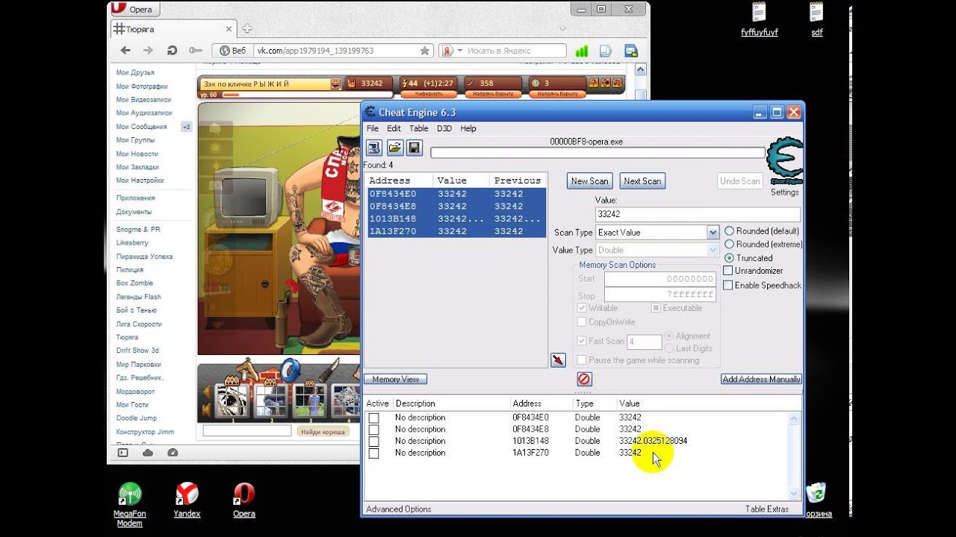The width and height of the screenshot is (956, 537).
Task: Open Edit menu in Cheat Engine
Action: (394, 128)
